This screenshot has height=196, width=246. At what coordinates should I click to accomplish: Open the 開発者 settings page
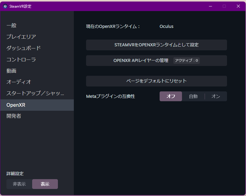click(x=37, y=116)
